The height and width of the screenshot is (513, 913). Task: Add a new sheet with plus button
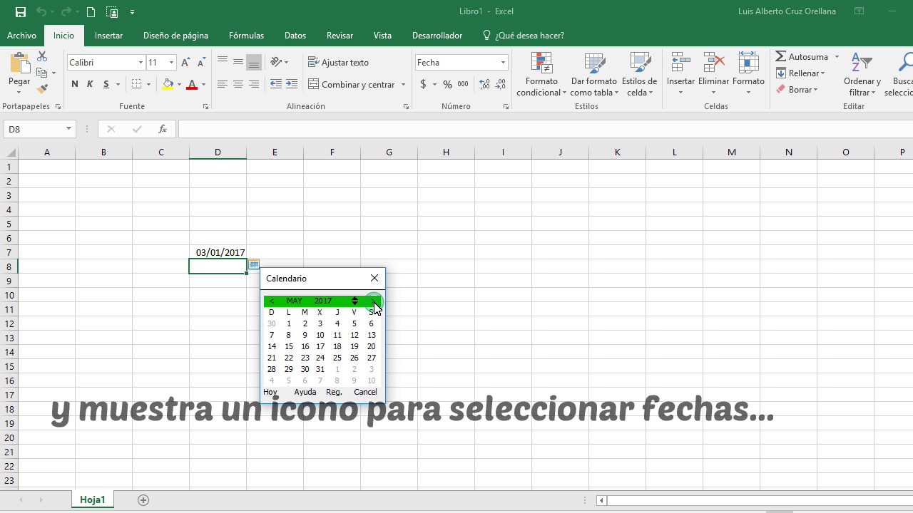(x=143, y=500)
